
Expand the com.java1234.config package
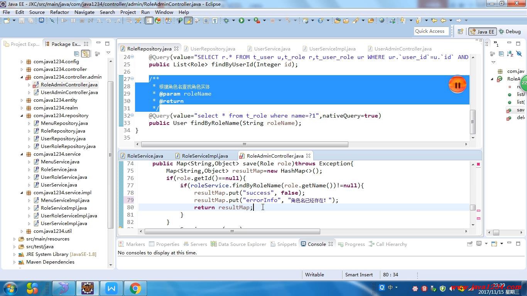click(22, 62)
